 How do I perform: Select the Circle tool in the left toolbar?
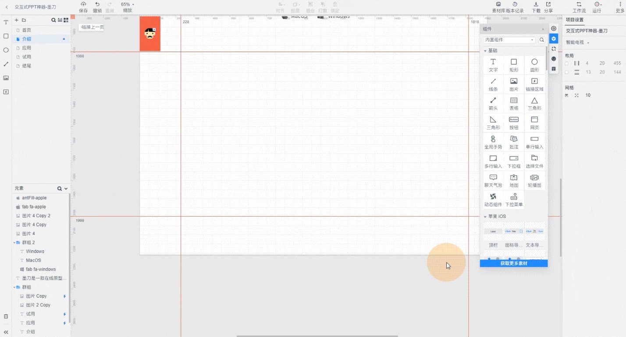(x=6, y=50)
